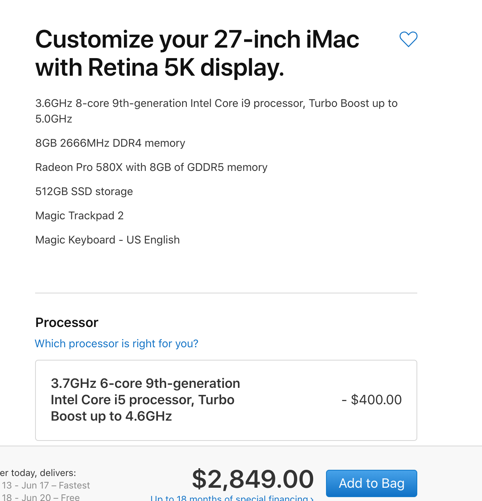This screenshot has width=482, height=501.
Task: Click the Radeon Pro 580X graphics line
Action: tap(151, 167)
